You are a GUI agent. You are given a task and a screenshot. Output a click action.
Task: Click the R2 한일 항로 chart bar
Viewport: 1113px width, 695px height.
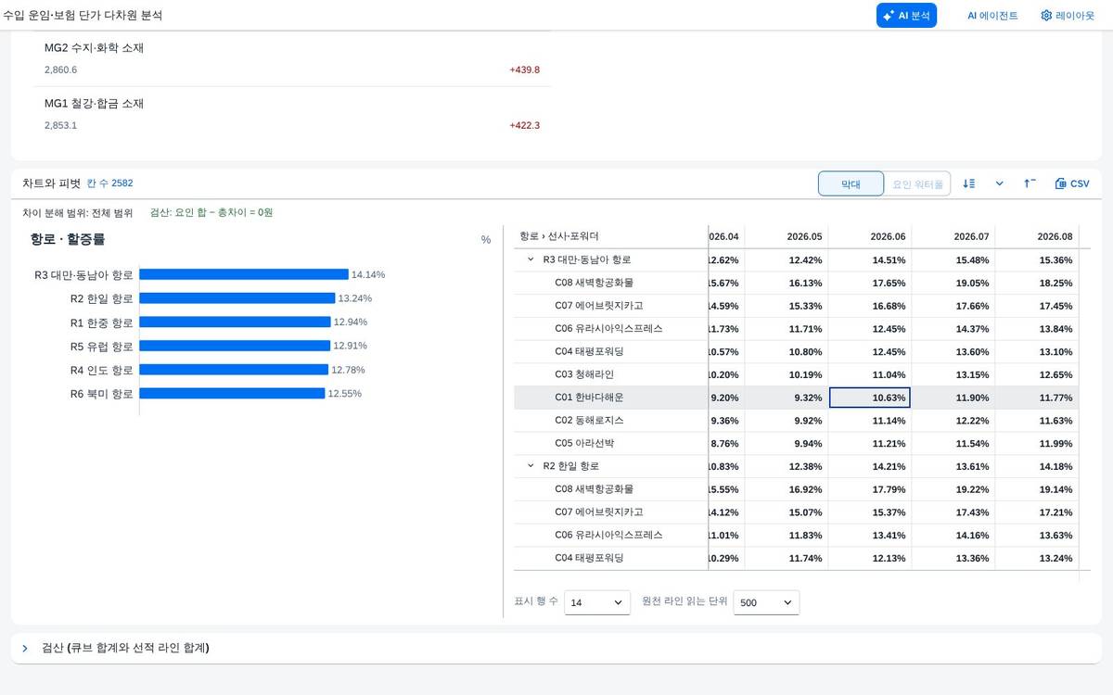tap(237, 298)
